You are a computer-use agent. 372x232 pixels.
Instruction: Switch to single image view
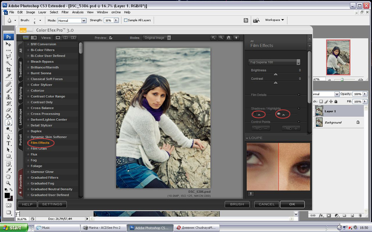pos(58,38)
